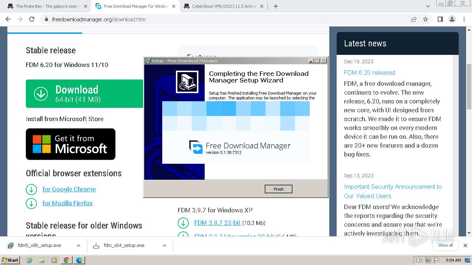Switch to The Pirate Bay tab

pos(47,6)
